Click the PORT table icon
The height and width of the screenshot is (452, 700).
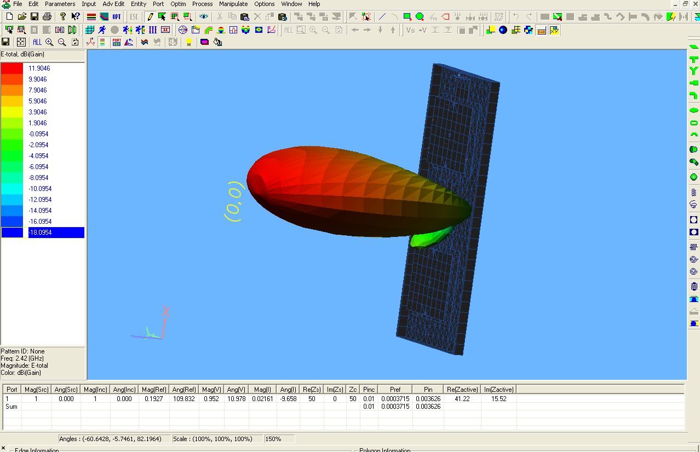tap(117, 42)
